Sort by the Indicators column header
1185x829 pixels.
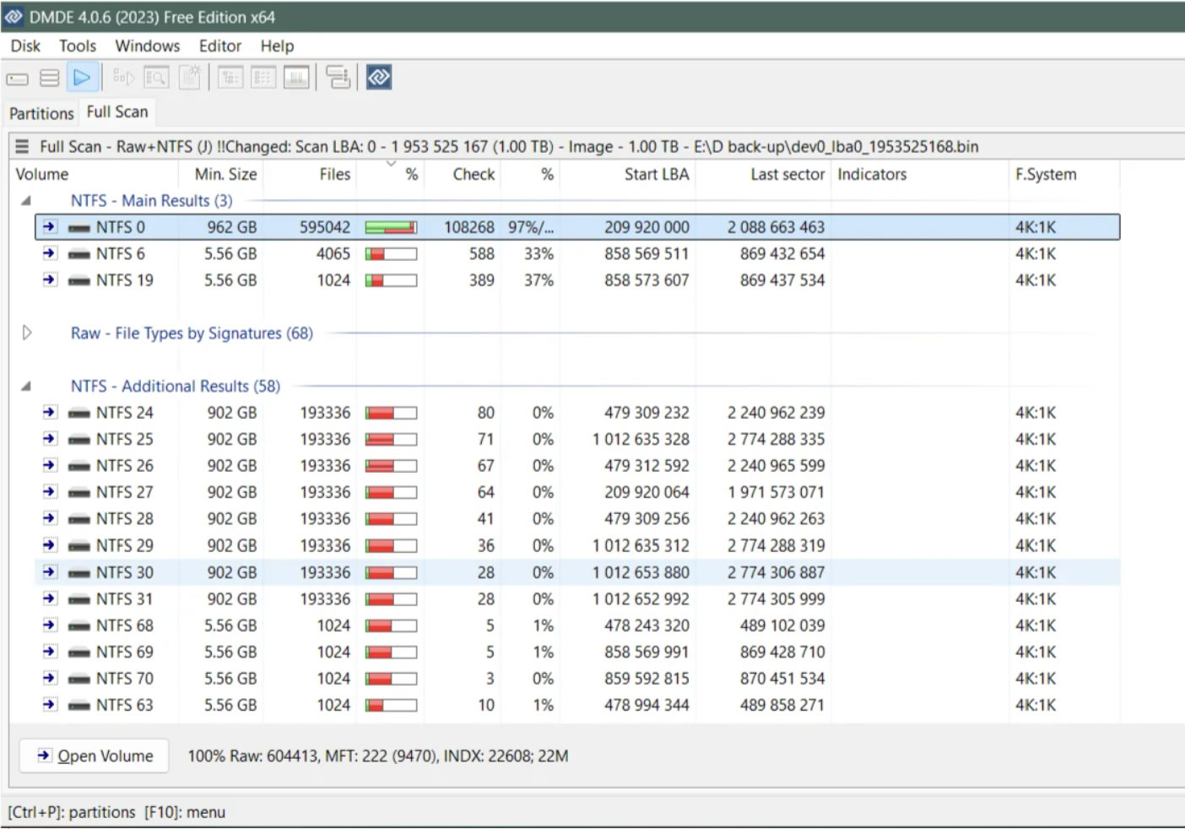pos(920,174)
